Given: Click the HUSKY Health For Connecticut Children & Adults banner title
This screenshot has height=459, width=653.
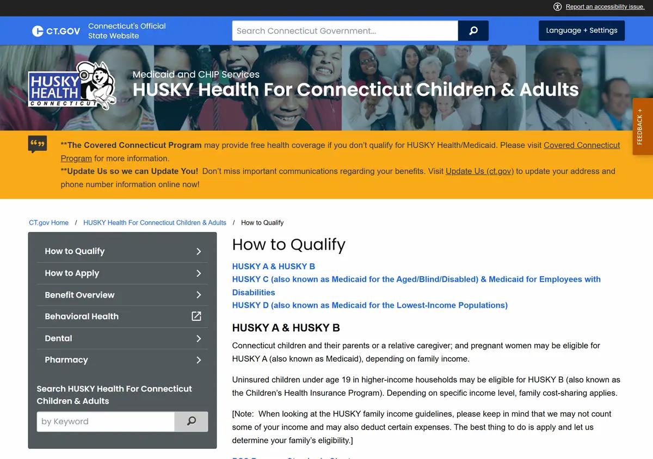Looking at the screenshot, I should 356,89.
